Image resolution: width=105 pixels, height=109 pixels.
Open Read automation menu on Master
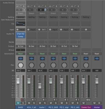coord(97,54)
